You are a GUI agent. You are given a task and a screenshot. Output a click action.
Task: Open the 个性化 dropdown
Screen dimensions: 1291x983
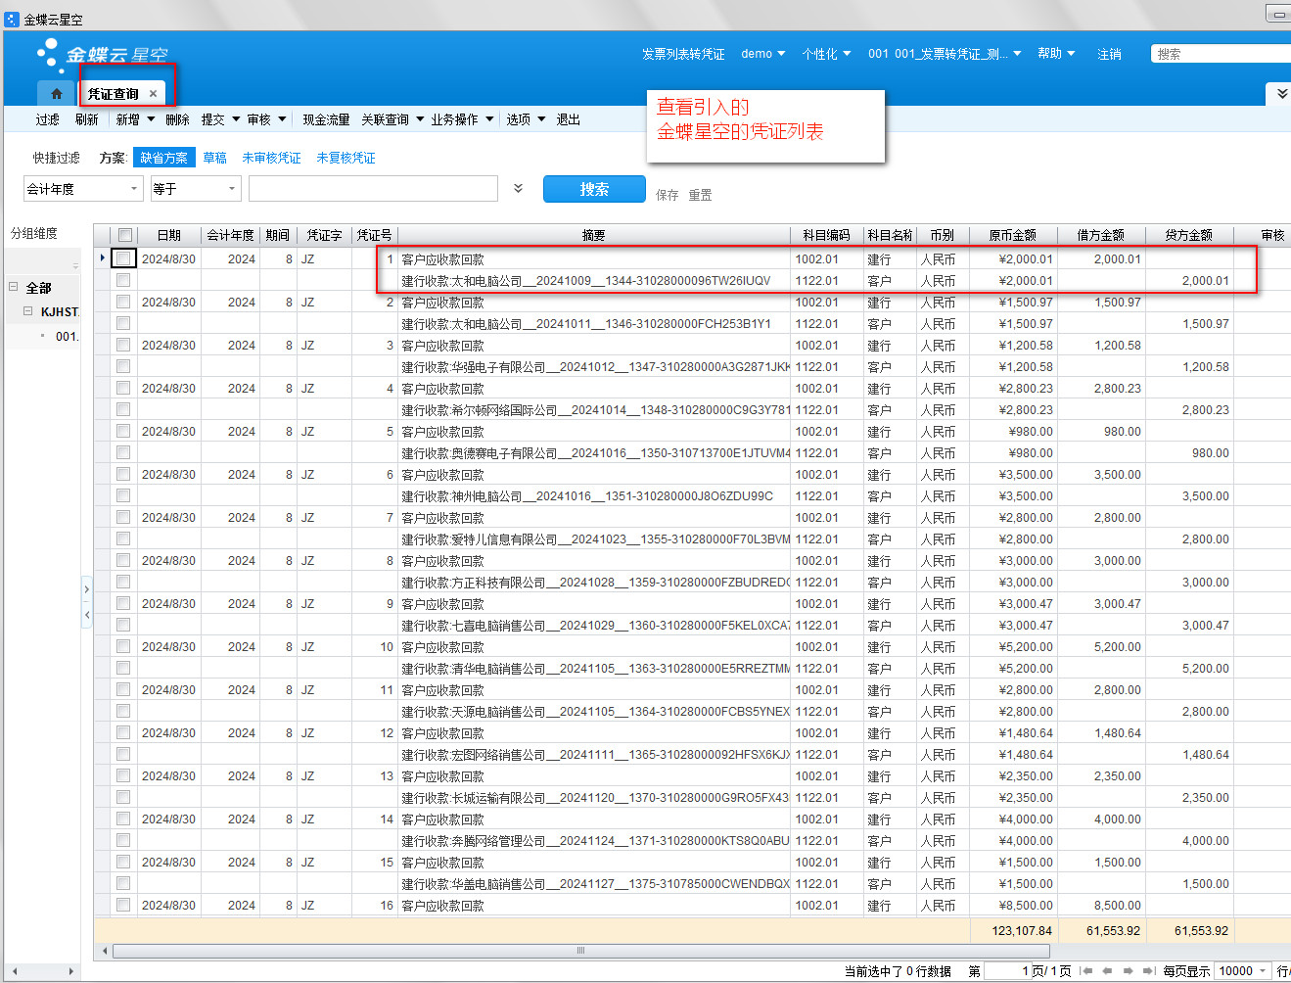[x=826, y=54]
